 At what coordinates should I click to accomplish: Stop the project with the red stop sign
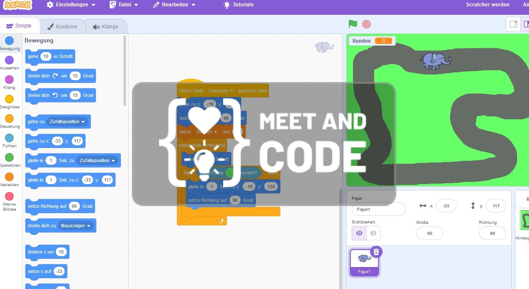[367, 24]
